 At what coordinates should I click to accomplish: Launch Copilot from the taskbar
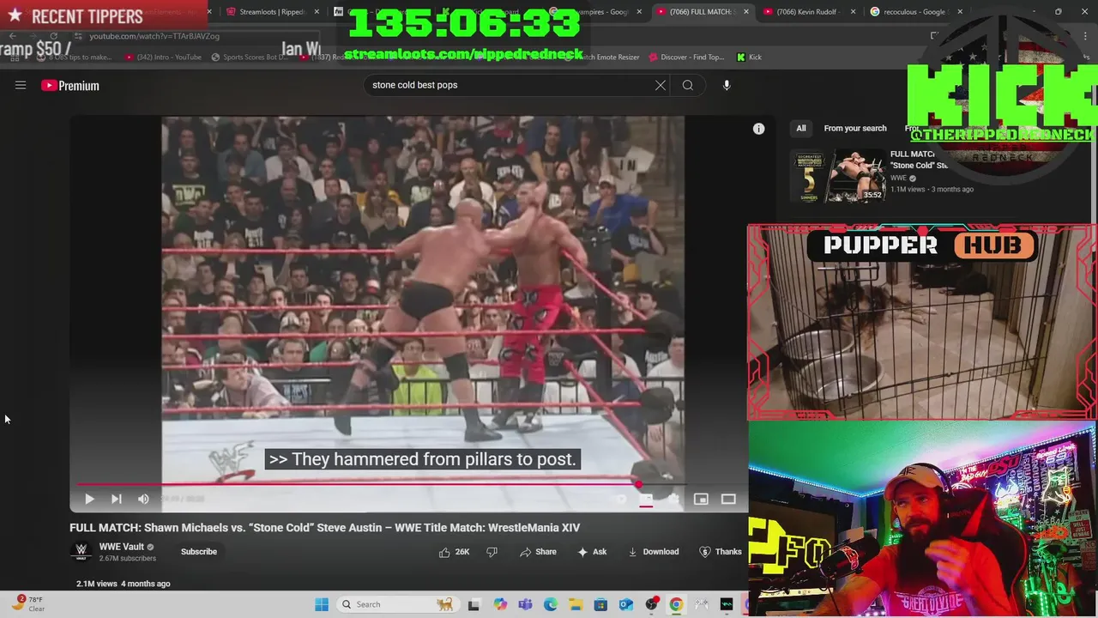pos(500,604)
